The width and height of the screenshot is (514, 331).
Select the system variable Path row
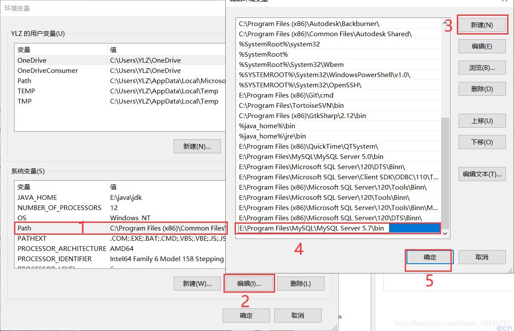click(120, 228)
